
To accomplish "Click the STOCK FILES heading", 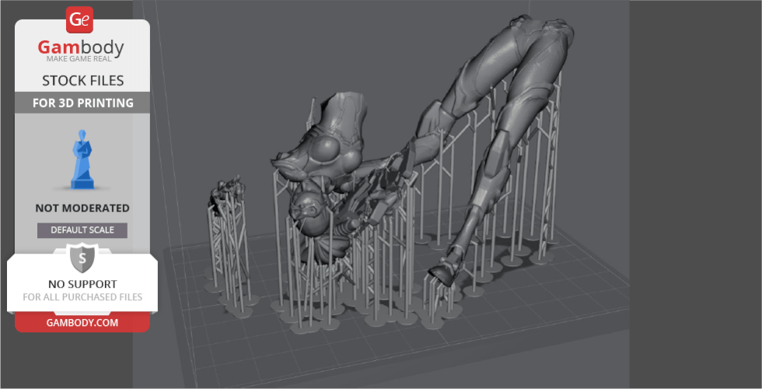I will click(82, 81).
